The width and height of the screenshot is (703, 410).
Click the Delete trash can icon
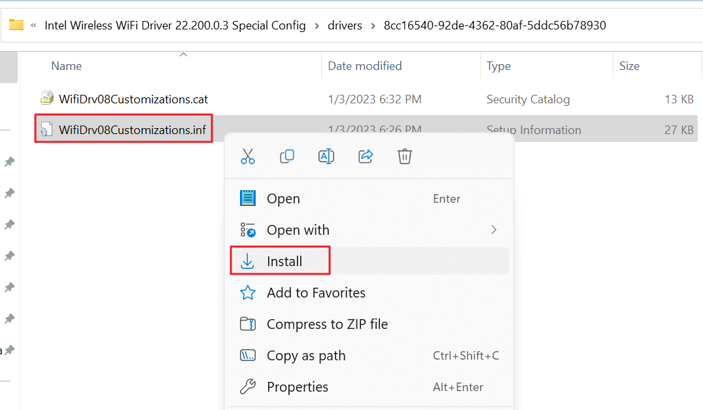point(405,156)
